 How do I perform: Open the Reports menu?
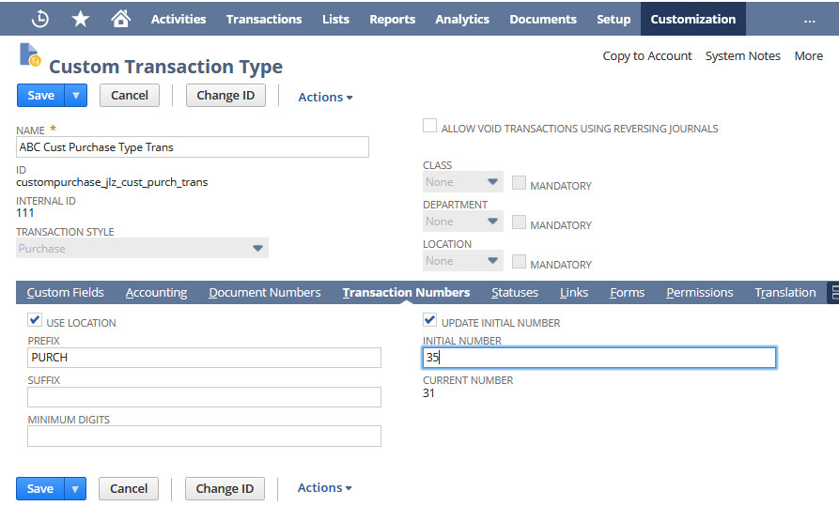[392, 20]
